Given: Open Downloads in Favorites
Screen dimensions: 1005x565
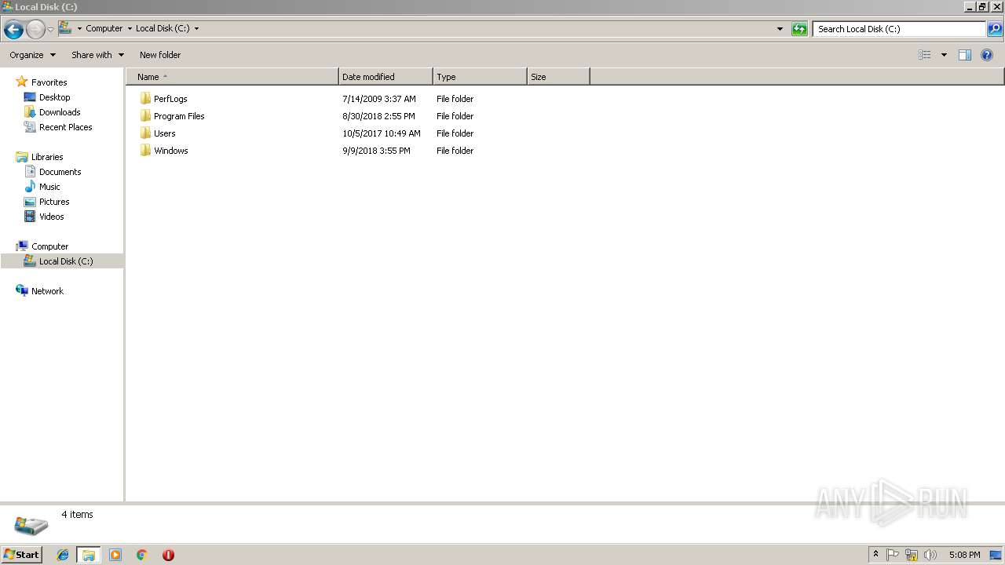Looking at the screenshot, I should click(60, 112).
